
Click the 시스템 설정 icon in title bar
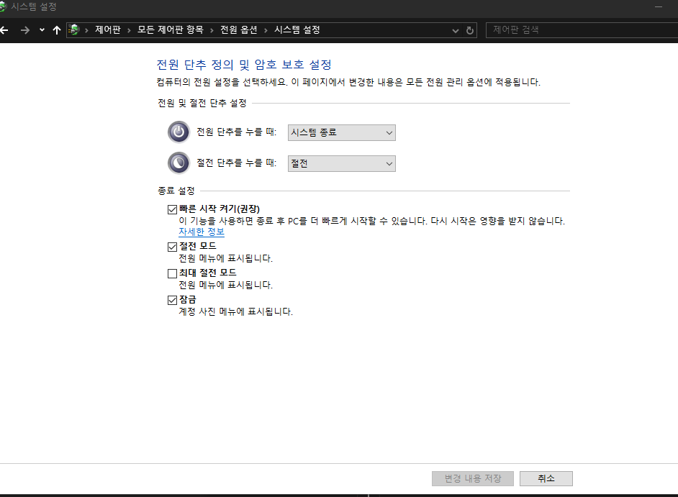(7, 6)
